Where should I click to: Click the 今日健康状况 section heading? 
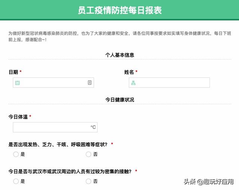pos(119,100)
